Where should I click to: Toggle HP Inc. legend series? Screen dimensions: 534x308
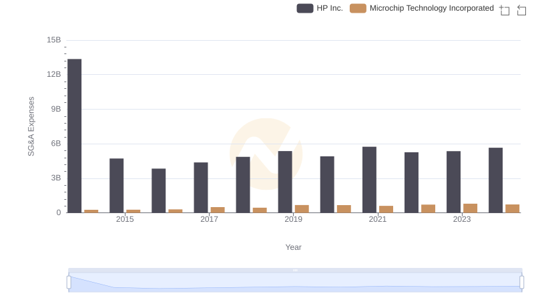point(320,8)
